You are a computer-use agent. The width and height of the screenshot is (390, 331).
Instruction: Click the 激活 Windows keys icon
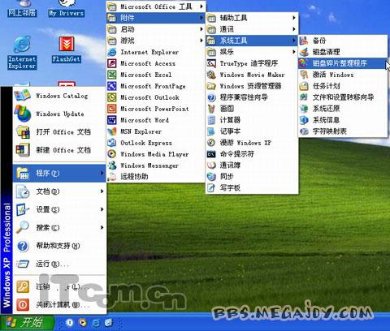(304, 75)
